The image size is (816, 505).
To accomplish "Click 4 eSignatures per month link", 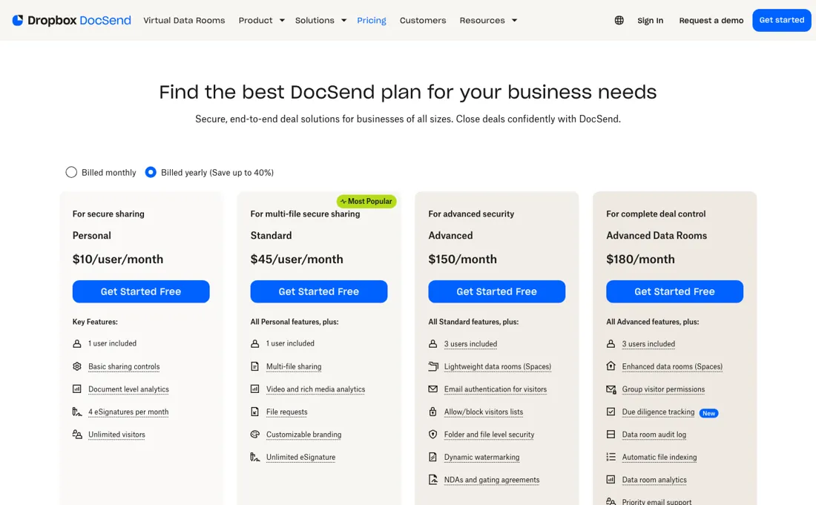I will (x=128, y=412).
